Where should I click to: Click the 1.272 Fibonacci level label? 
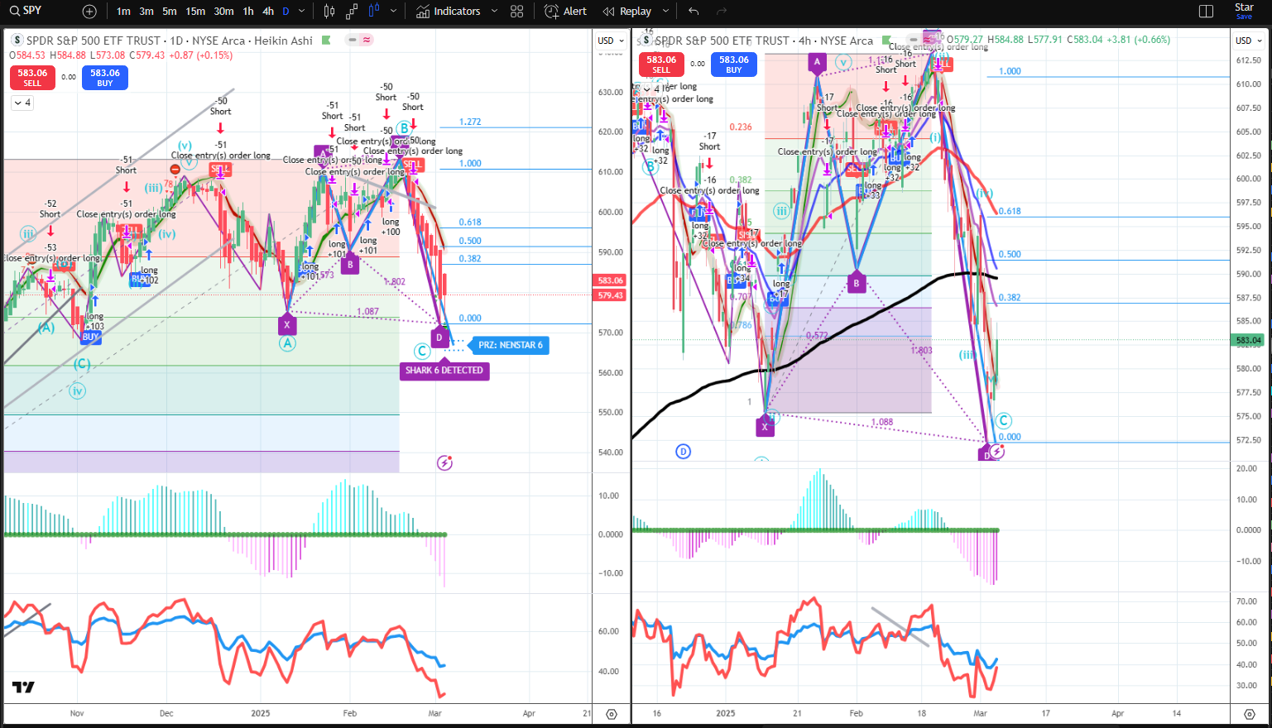coord(470,122)
